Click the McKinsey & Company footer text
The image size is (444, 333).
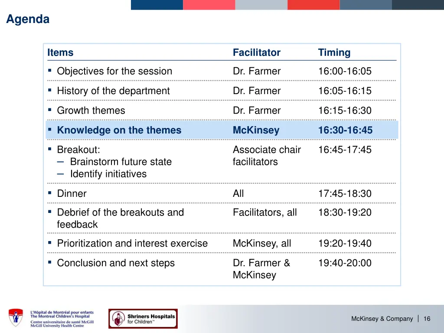(382, 319)
